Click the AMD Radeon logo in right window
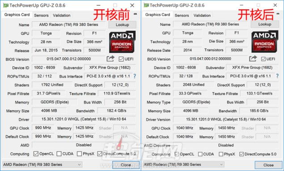 click(x=265, y=42)
